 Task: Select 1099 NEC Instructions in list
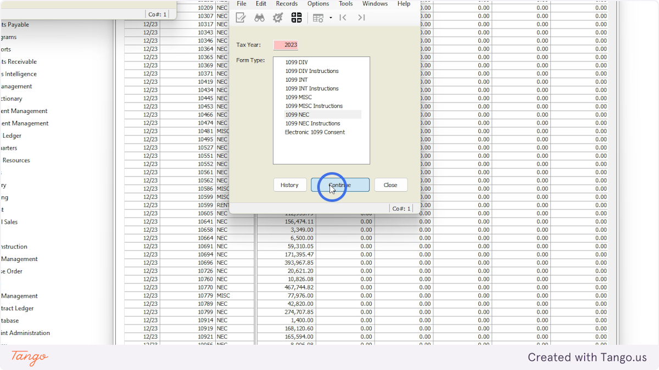pyautogui.click(x=312, y=124)
